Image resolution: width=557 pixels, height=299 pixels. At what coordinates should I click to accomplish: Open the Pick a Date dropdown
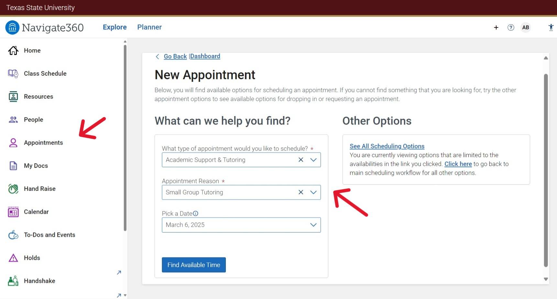point(313,225)
